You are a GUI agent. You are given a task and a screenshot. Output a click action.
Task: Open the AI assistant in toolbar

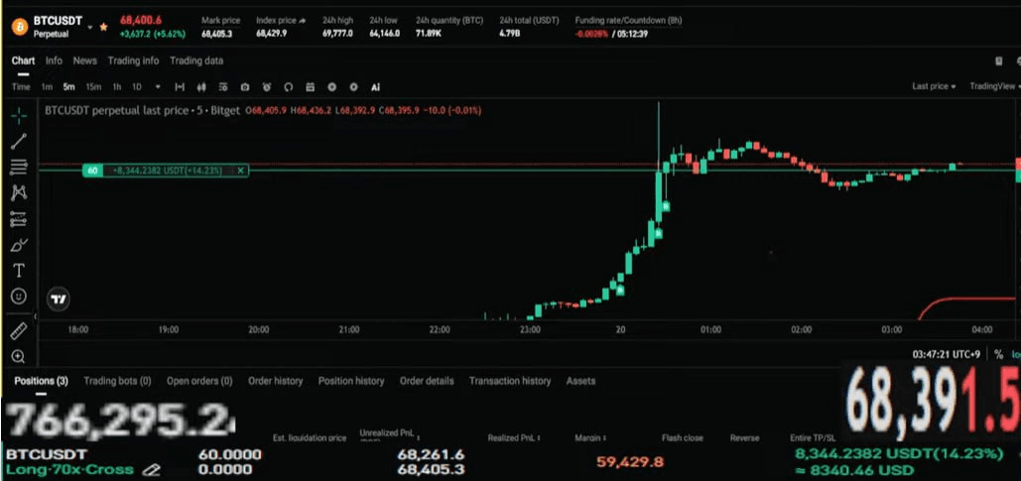tap(376, 87)
